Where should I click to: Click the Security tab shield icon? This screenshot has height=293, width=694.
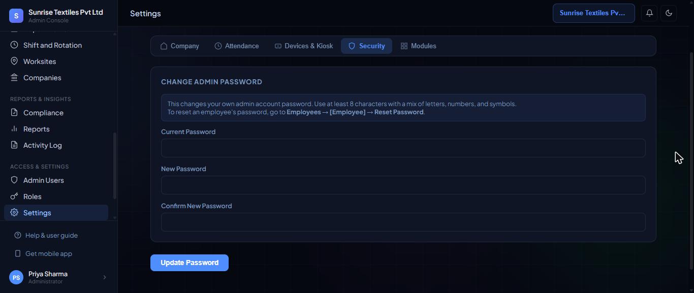point(352,46)
